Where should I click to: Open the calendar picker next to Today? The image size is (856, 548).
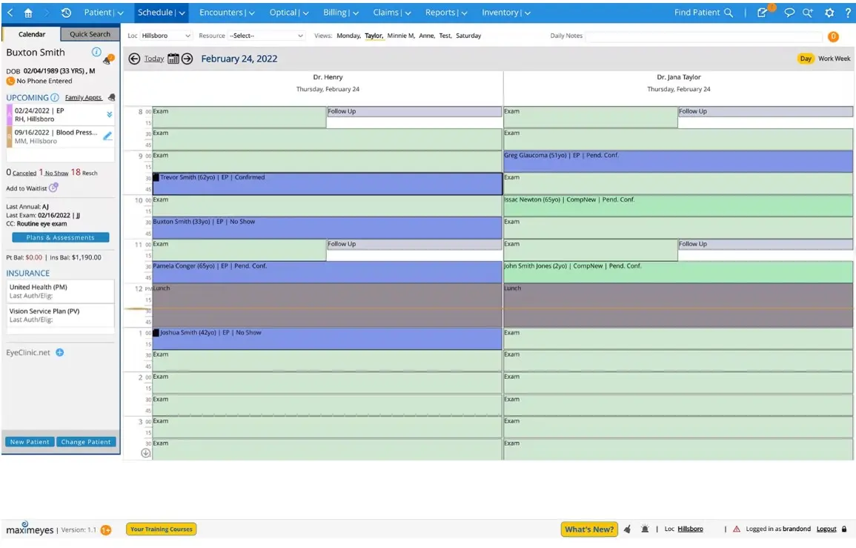173,58
